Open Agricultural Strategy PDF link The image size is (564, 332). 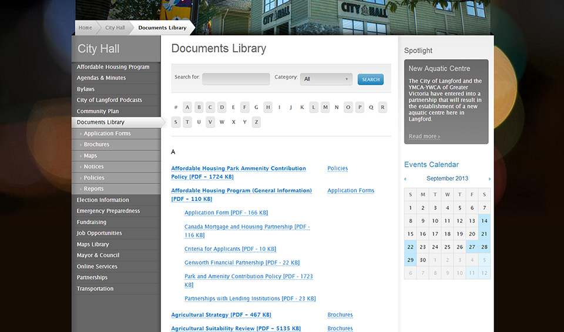click(x=221, y=315)
